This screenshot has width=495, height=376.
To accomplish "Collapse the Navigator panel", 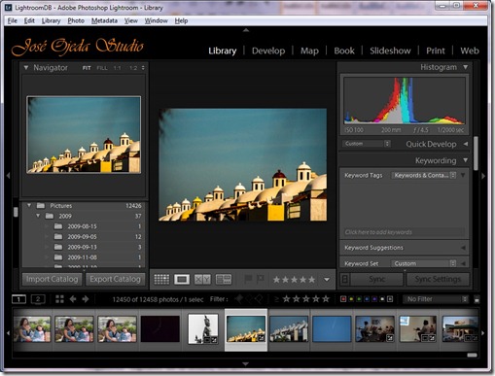I will [26, 67].
